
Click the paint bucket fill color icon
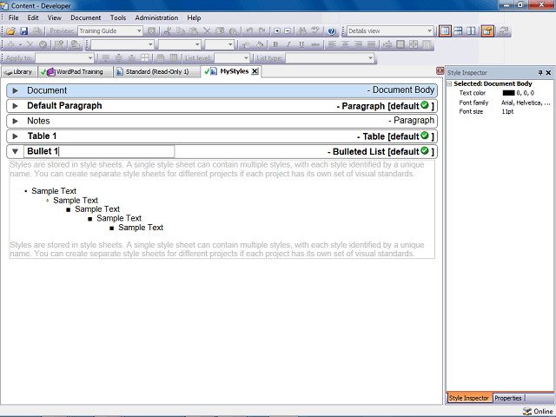point(260,44)
